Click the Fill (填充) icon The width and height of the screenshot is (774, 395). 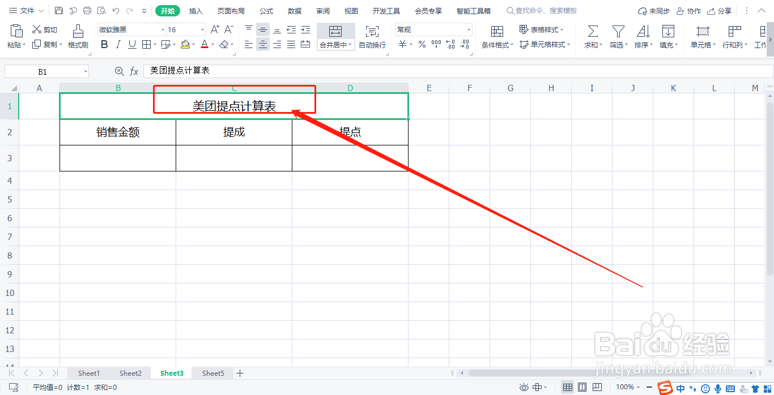coord(668,31)
